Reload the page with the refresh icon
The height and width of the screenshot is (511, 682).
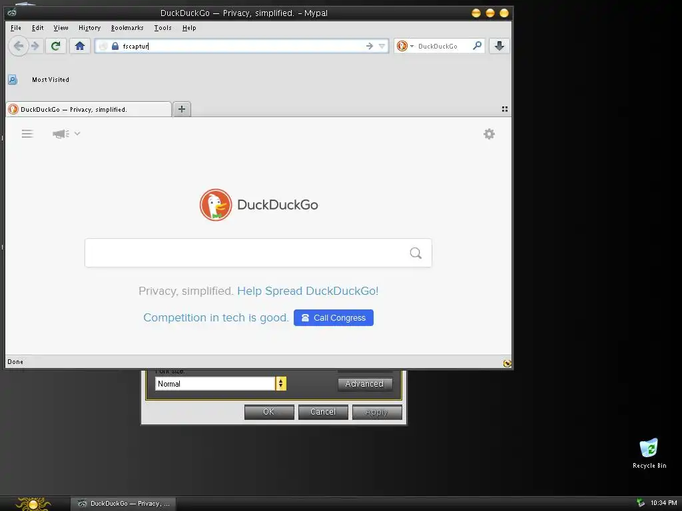pos(56,46)
